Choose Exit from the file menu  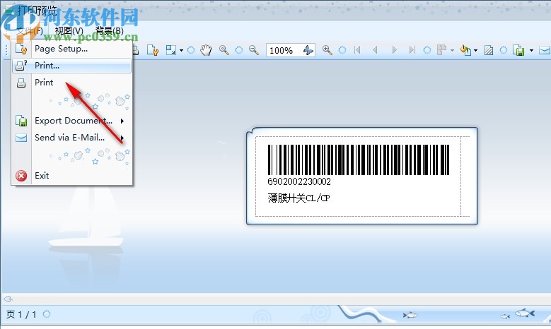coord(71,175)
